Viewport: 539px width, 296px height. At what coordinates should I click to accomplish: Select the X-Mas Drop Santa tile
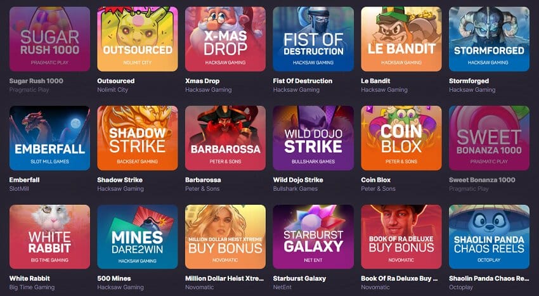[x=225, y=39]
